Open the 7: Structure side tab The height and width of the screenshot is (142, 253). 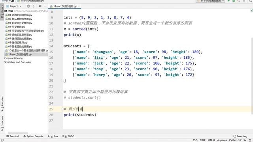click(x=2, y=123)
